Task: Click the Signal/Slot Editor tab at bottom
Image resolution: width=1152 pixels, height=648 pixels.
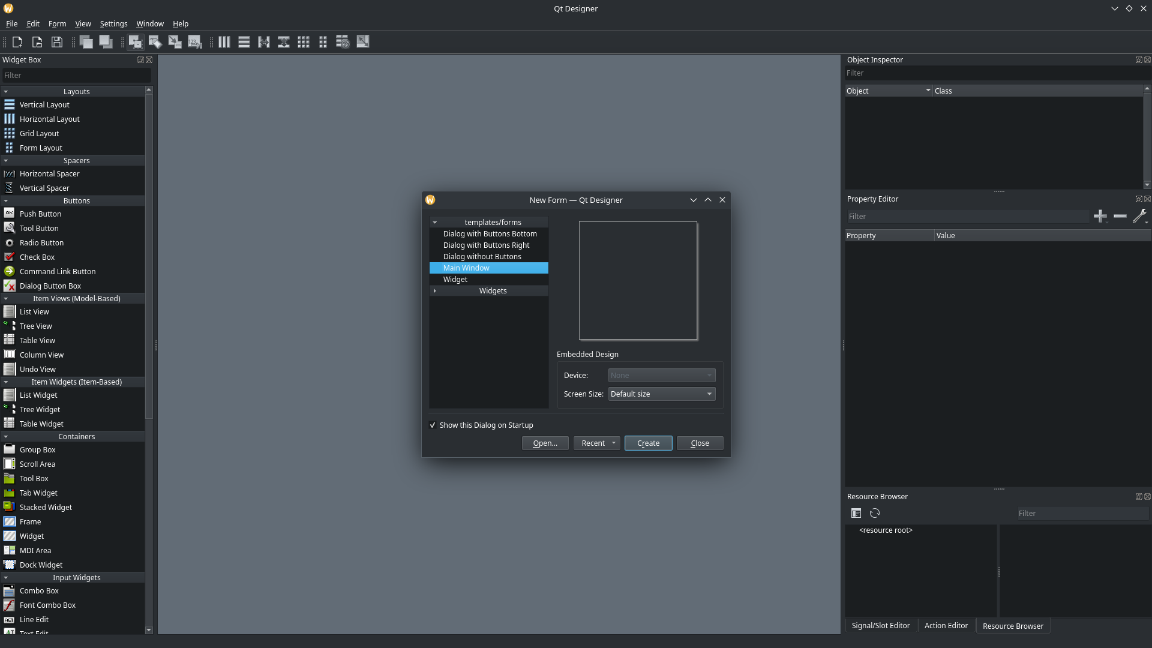Action: 881,625
